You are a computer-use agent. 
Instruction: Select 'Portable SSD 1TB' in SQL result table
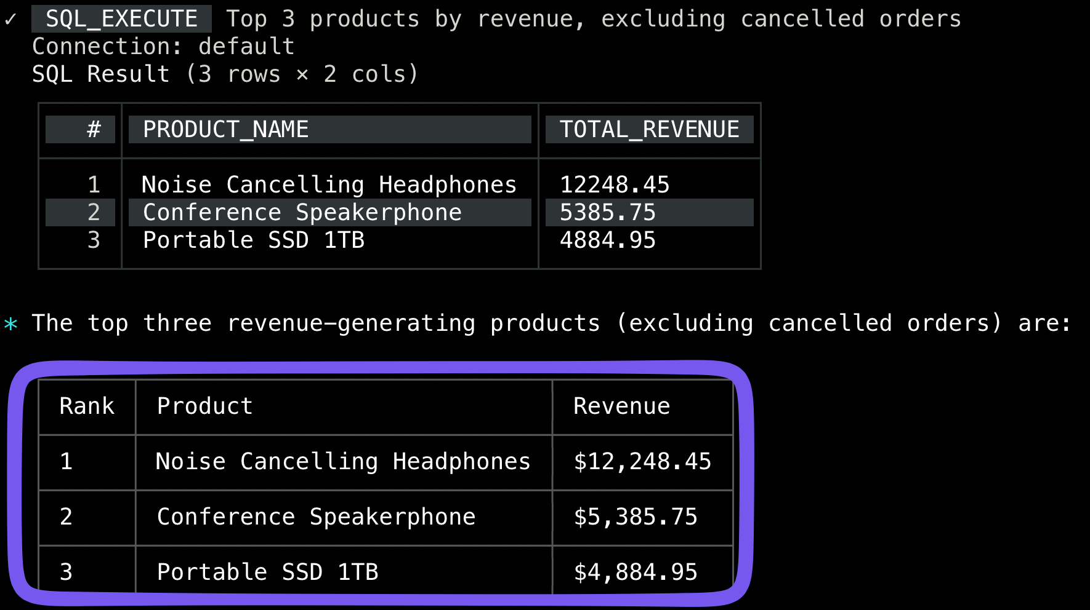pos(254,240)
